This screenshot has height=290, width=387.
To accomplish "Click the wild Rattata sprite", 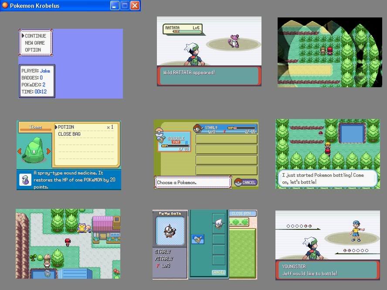I will (234, 41).
